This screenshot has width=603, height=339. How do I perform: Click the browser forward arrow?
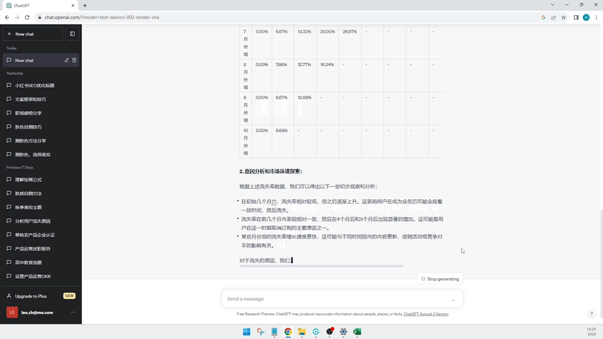pos(17,18)
